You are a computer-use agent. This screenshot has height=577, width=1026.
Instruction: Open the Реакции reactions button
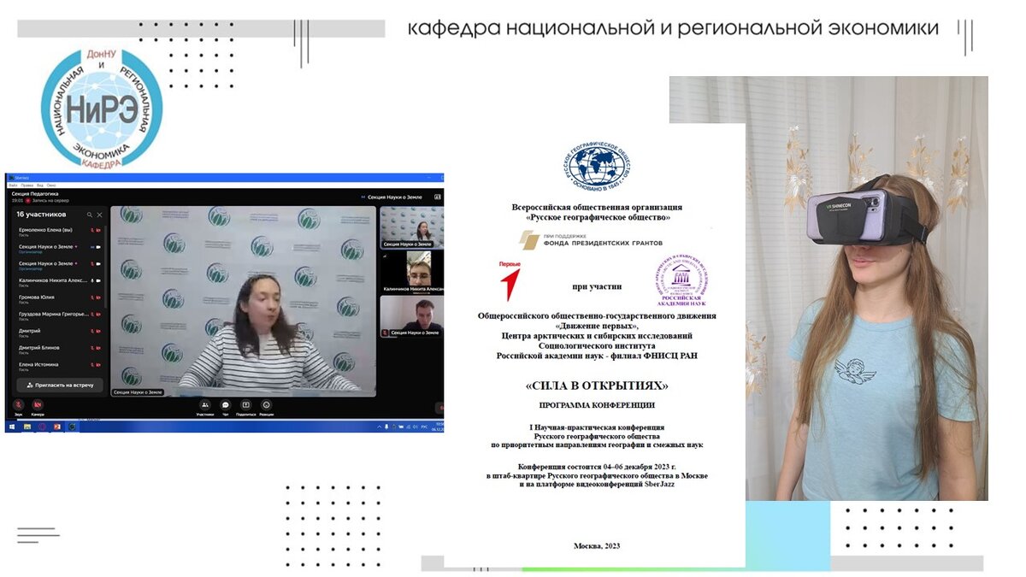tap(266, 404)
